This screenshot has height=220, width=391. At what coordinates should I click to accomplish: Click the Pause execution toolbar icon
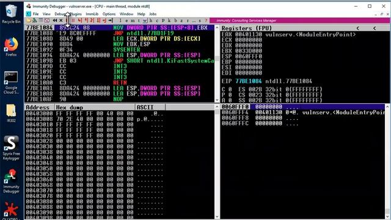73,20
